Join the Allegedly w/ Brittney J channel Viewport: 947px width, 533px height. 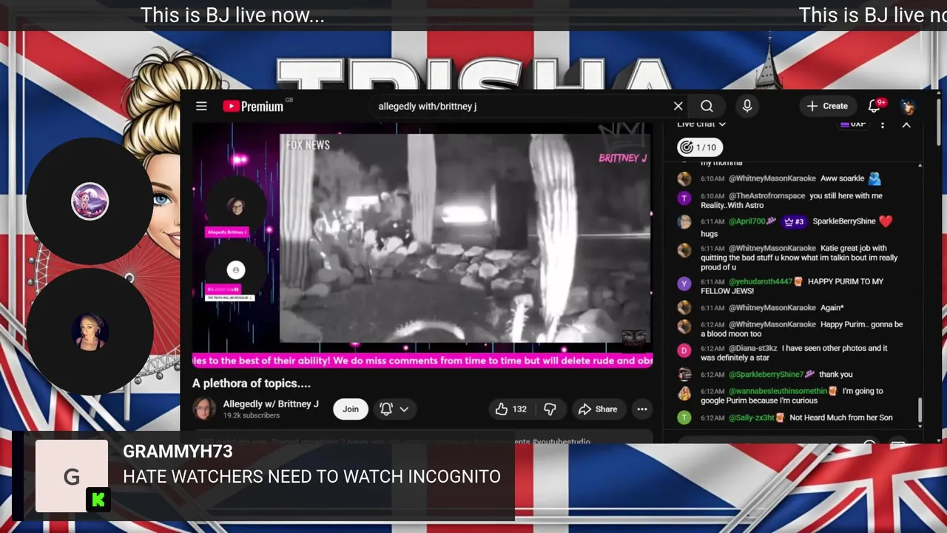351,409
